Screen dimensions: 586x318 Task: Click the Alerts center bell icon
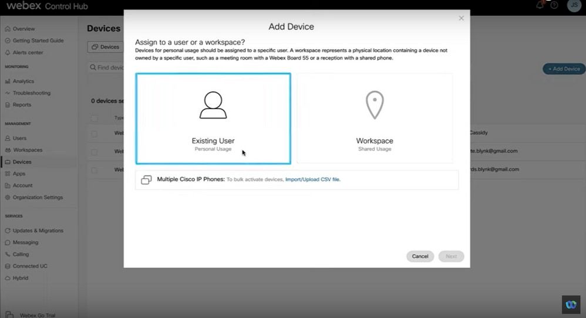pos(8,53)
